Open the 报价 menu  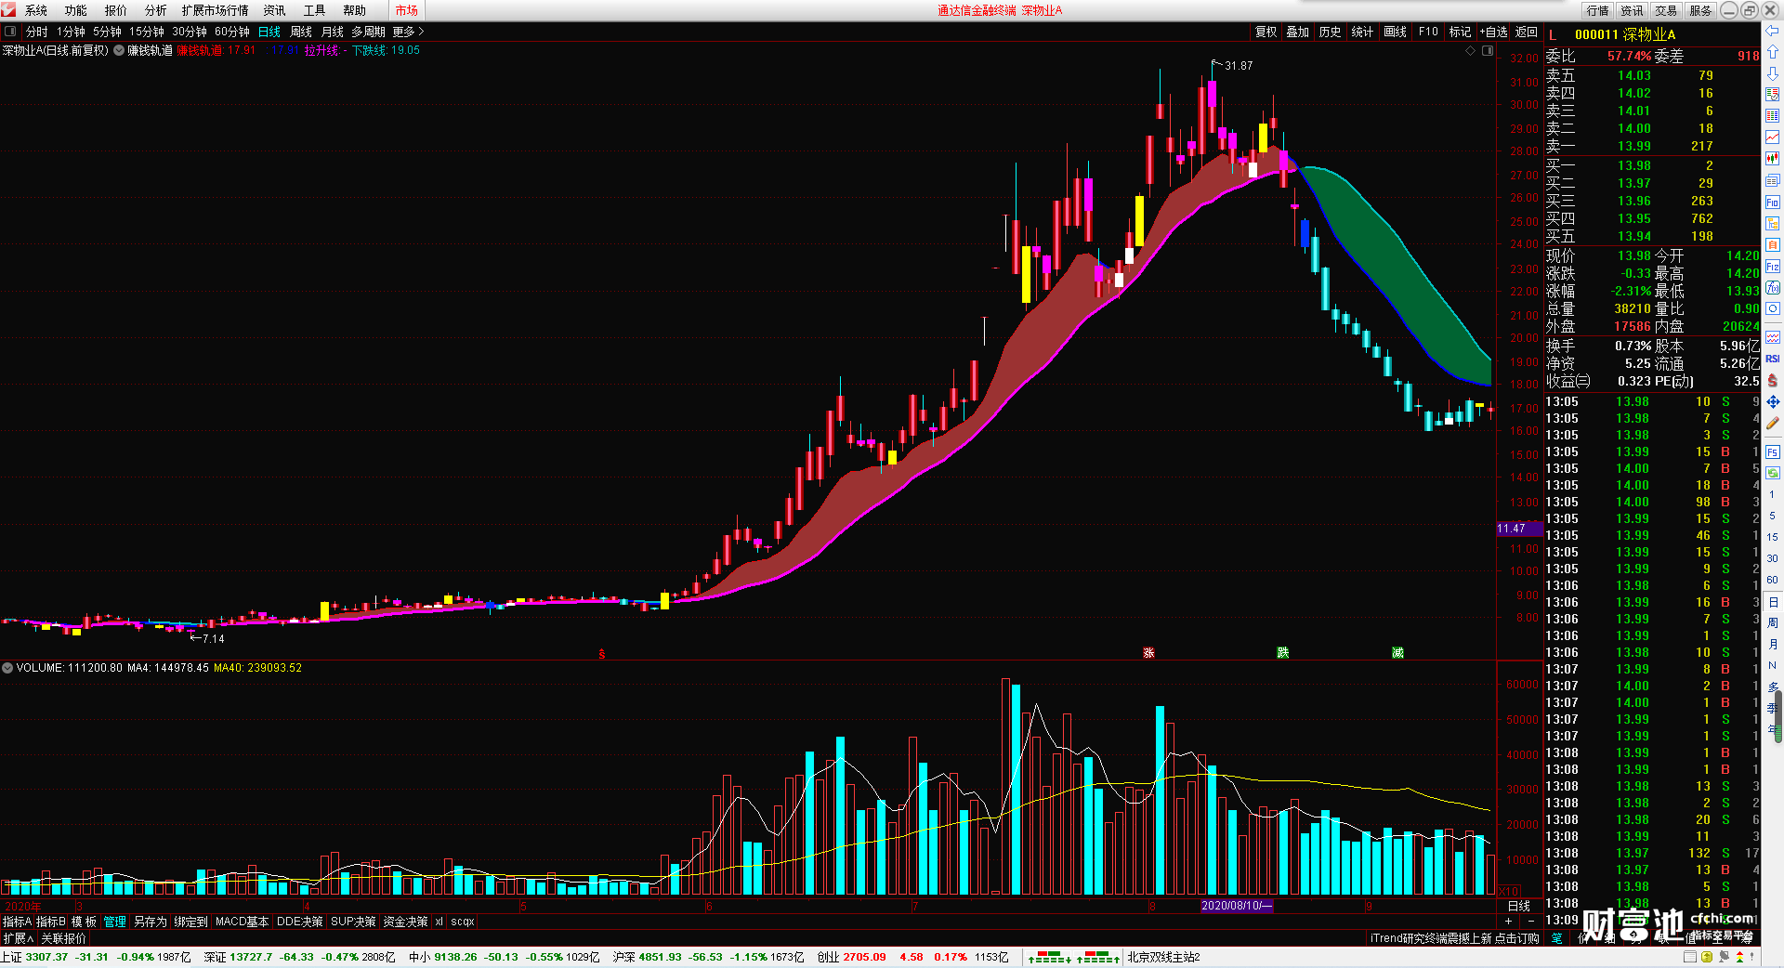tap(116, 10)
